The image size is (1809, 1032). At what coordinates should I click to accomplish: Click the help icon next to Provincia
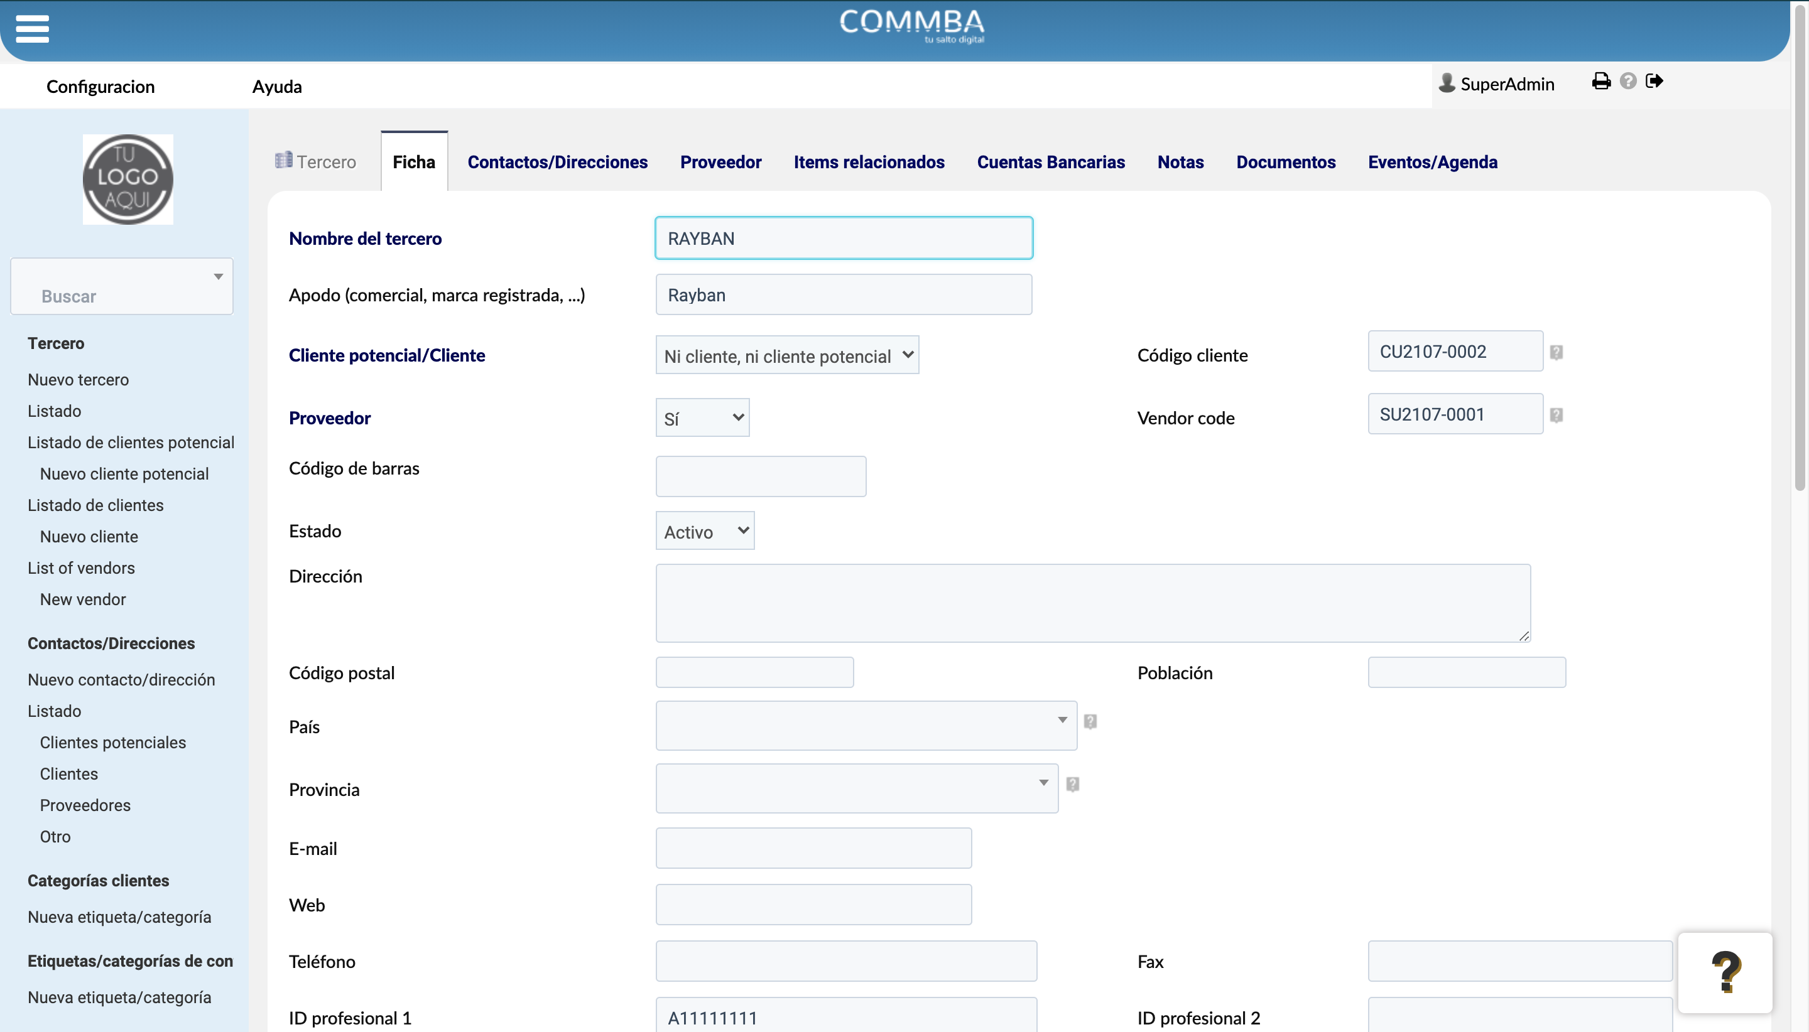(1072, 784)
